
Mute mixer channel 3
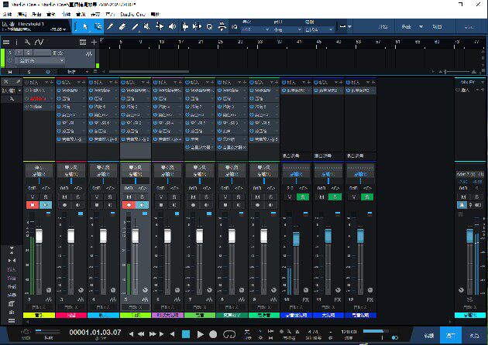click(x=65, y=197)
